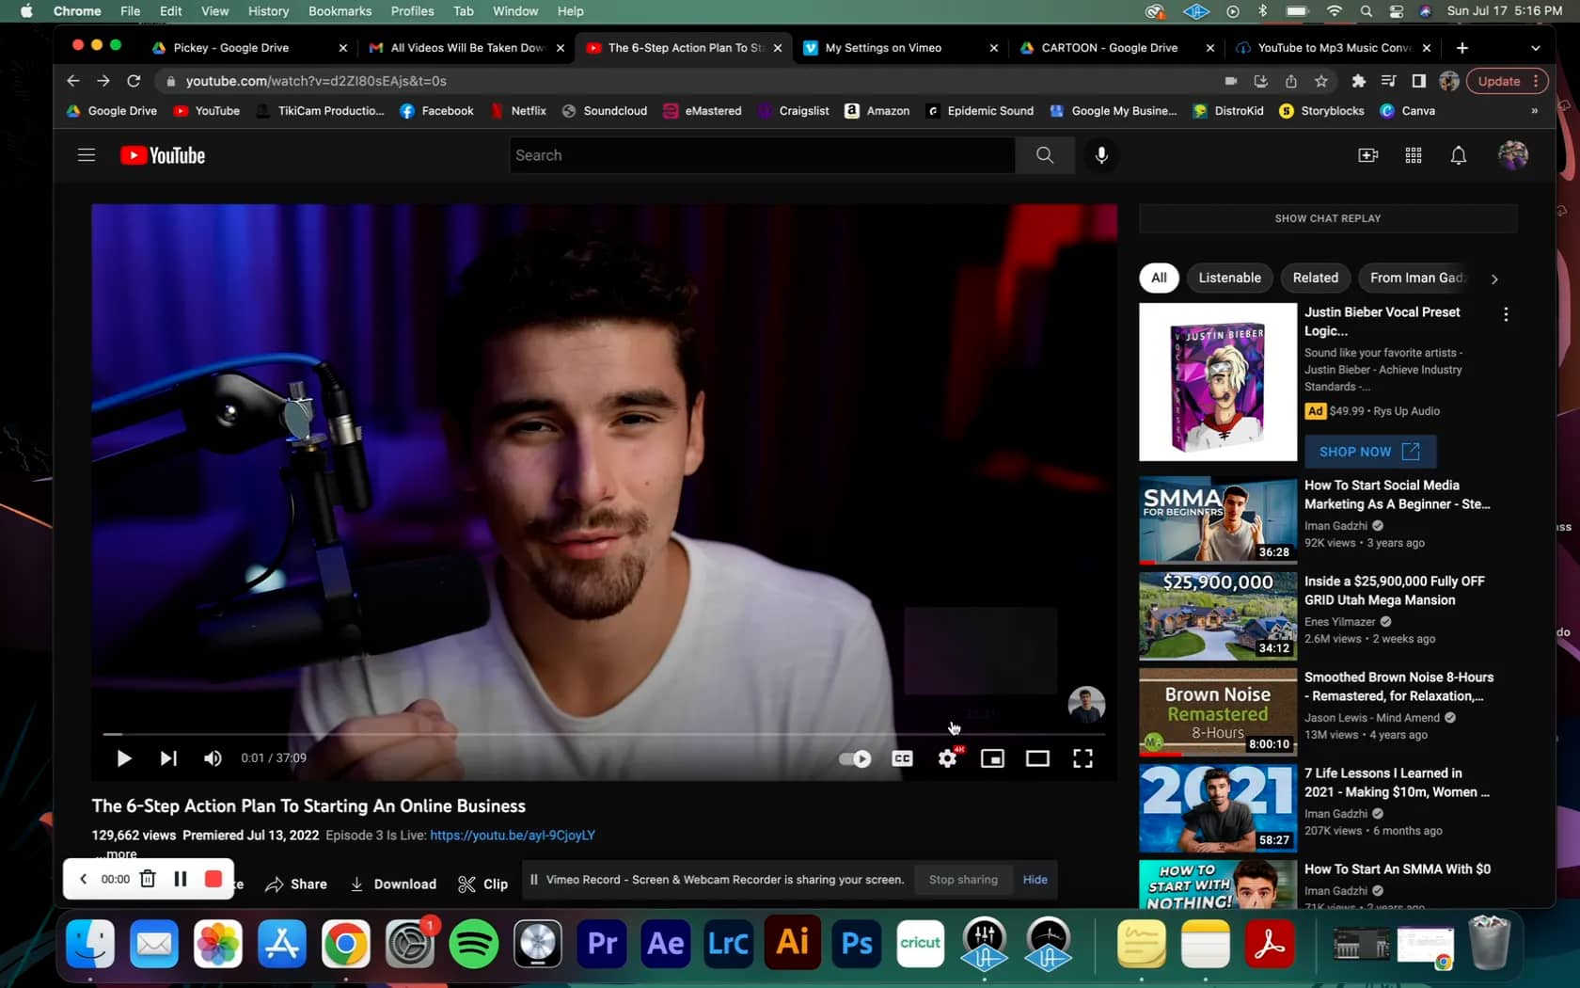The width and height of the screenshot is (1580, 988).
Task: Expand the description with ...more
Action: tap(117, 854)
